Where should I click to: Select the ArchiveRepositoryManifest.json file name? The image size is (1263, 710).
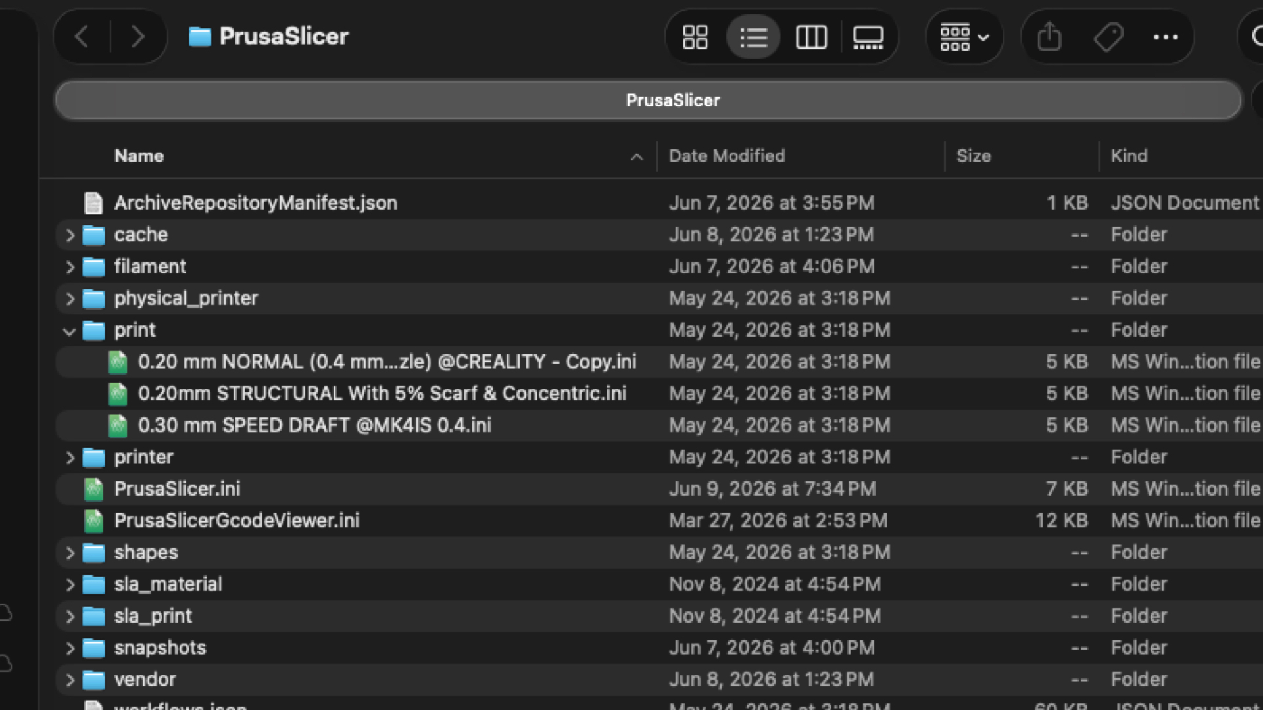point(256,202)
